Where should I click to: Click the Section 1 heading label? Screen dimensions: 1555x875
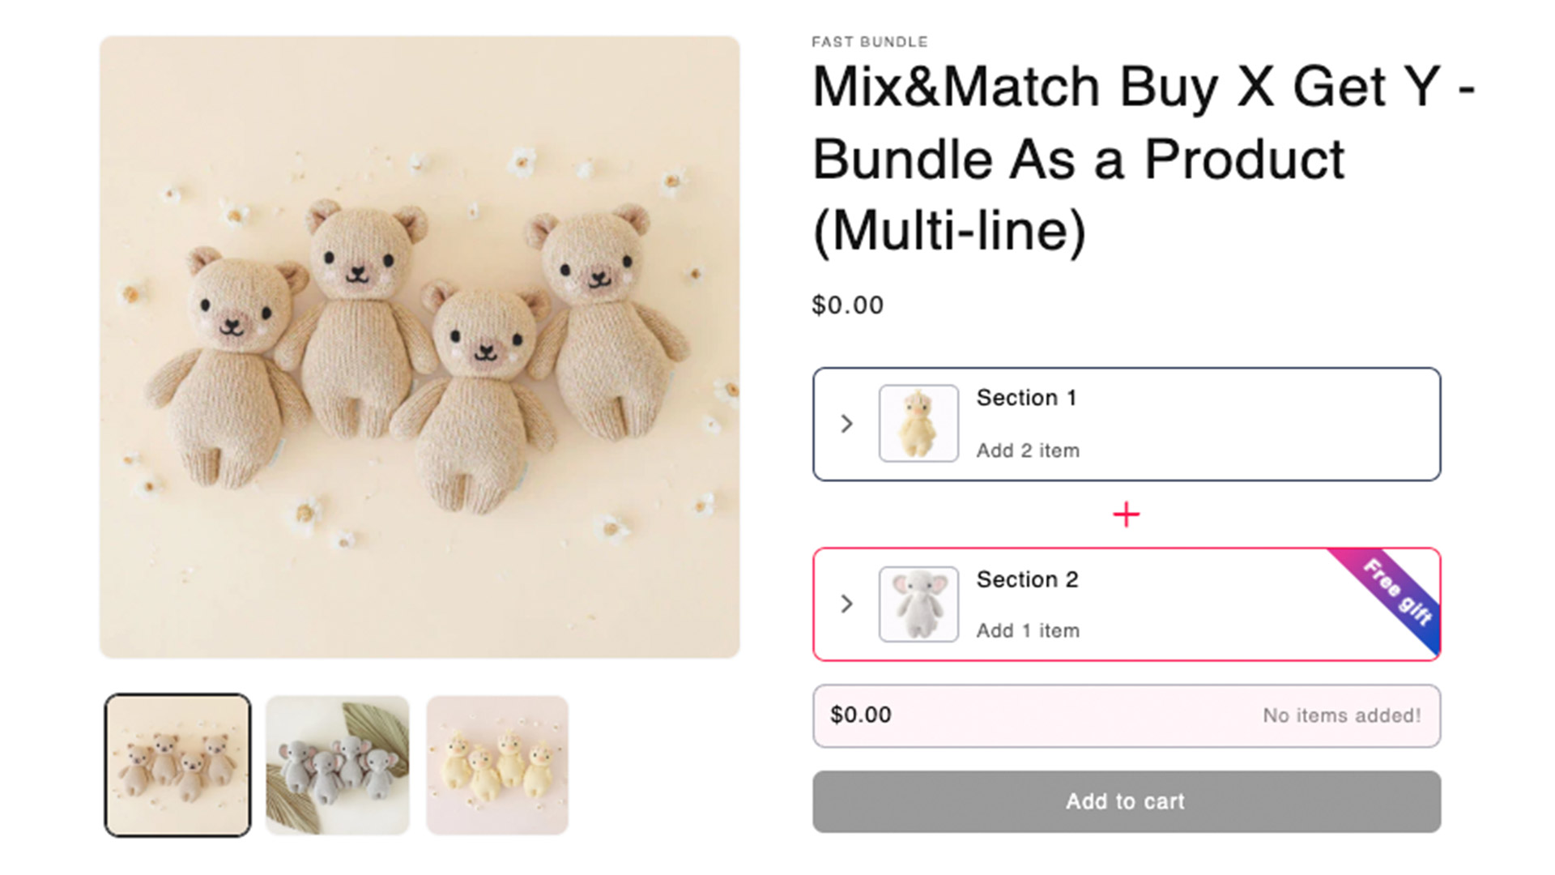click(1026, 398)
